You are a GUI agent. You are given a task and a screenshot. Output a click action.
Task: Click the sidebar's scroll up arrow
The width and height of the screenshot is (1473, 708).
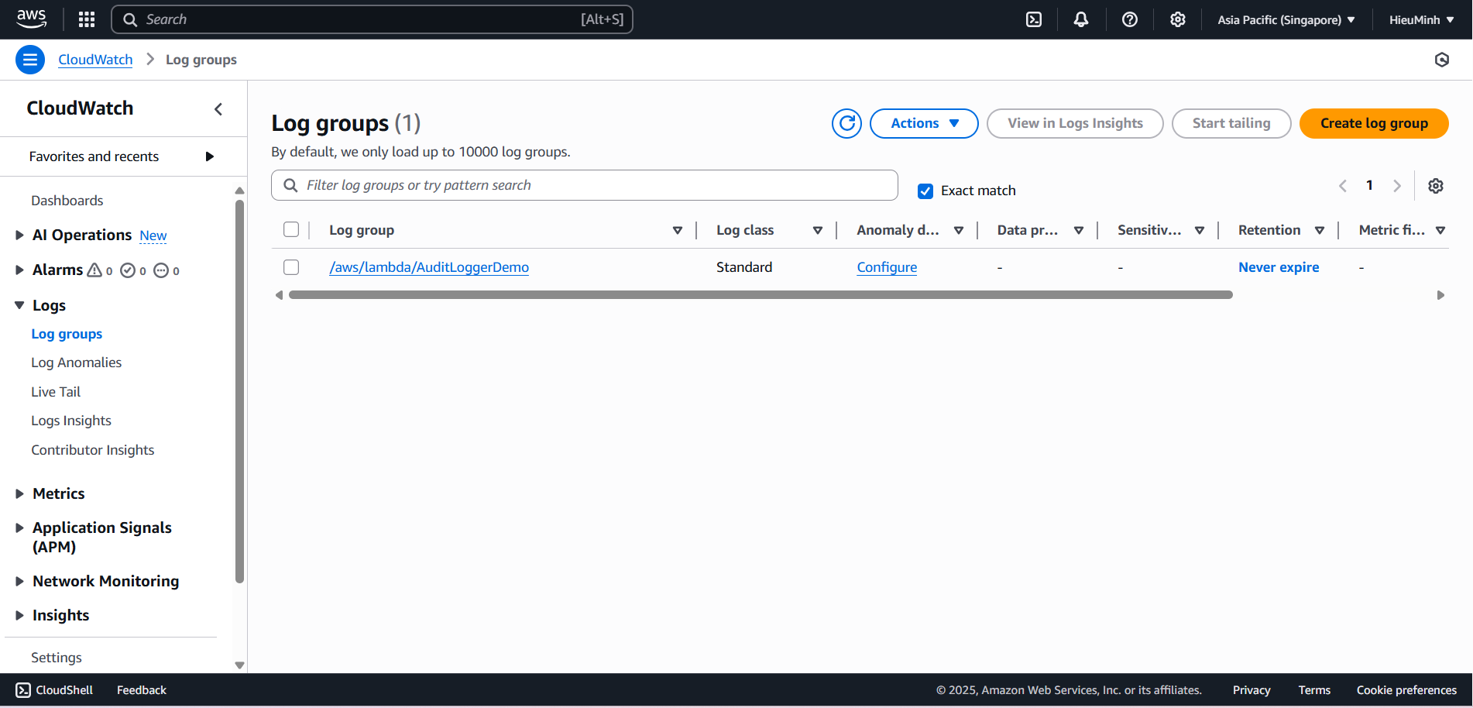(x=239, y=191)
